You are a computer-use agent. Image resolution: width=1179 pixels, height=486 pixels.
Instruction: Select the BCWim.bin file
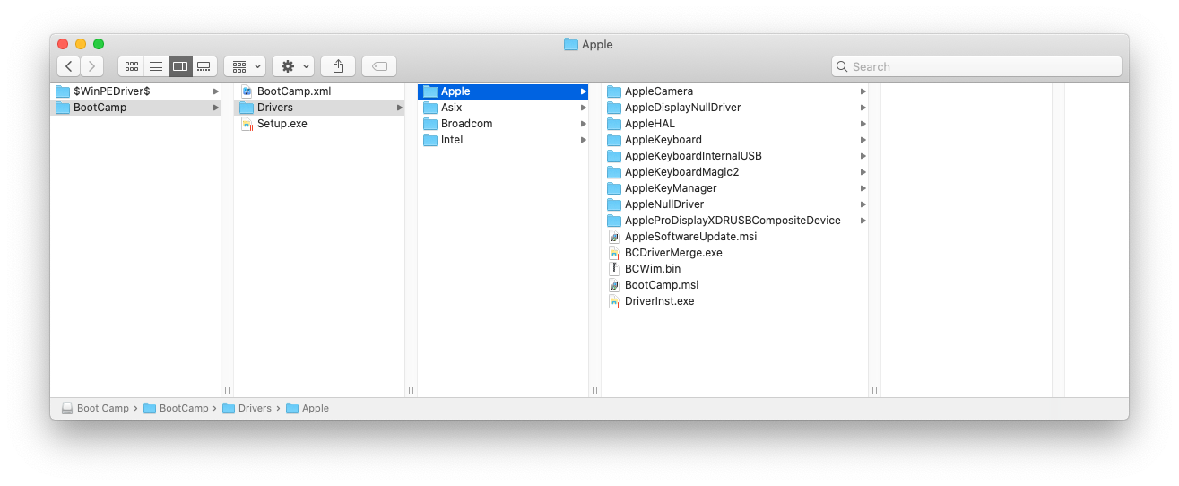point(735,269)
